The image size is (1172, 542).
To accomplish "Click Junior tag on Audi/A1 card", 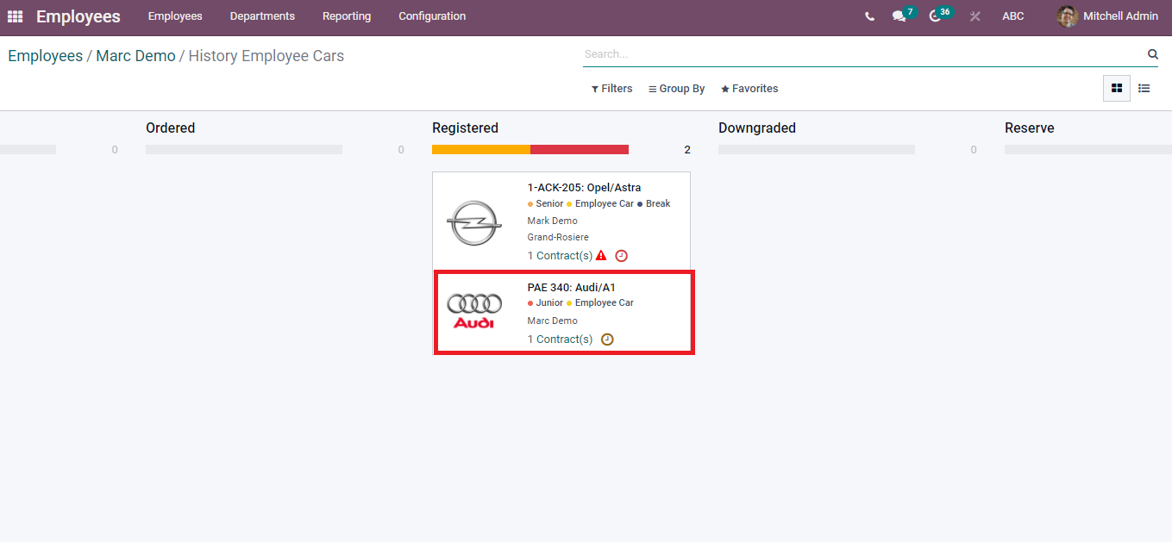I will [x=546, y=303].
